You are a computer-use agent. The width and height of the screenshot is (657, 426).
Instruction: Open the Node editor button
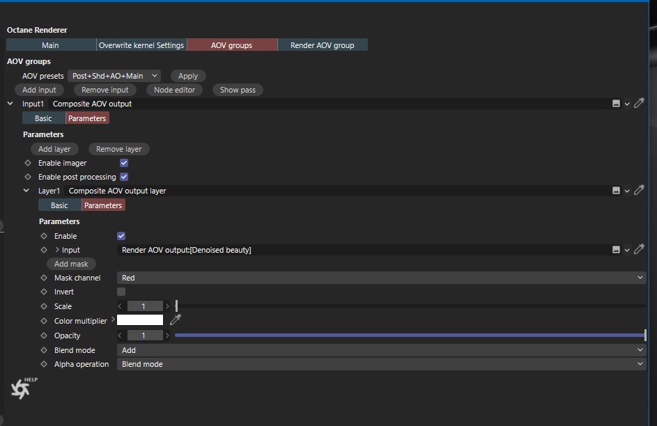click(x=174, y=90)
